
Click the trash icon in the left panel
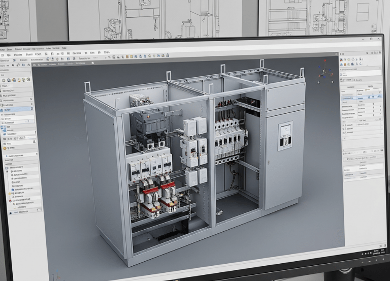coord(35,142)
